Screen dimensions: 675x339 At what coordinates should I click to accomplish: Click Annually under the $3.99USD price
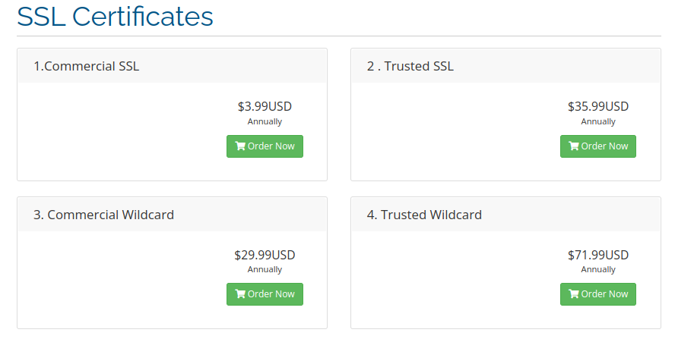click(265, 121)
